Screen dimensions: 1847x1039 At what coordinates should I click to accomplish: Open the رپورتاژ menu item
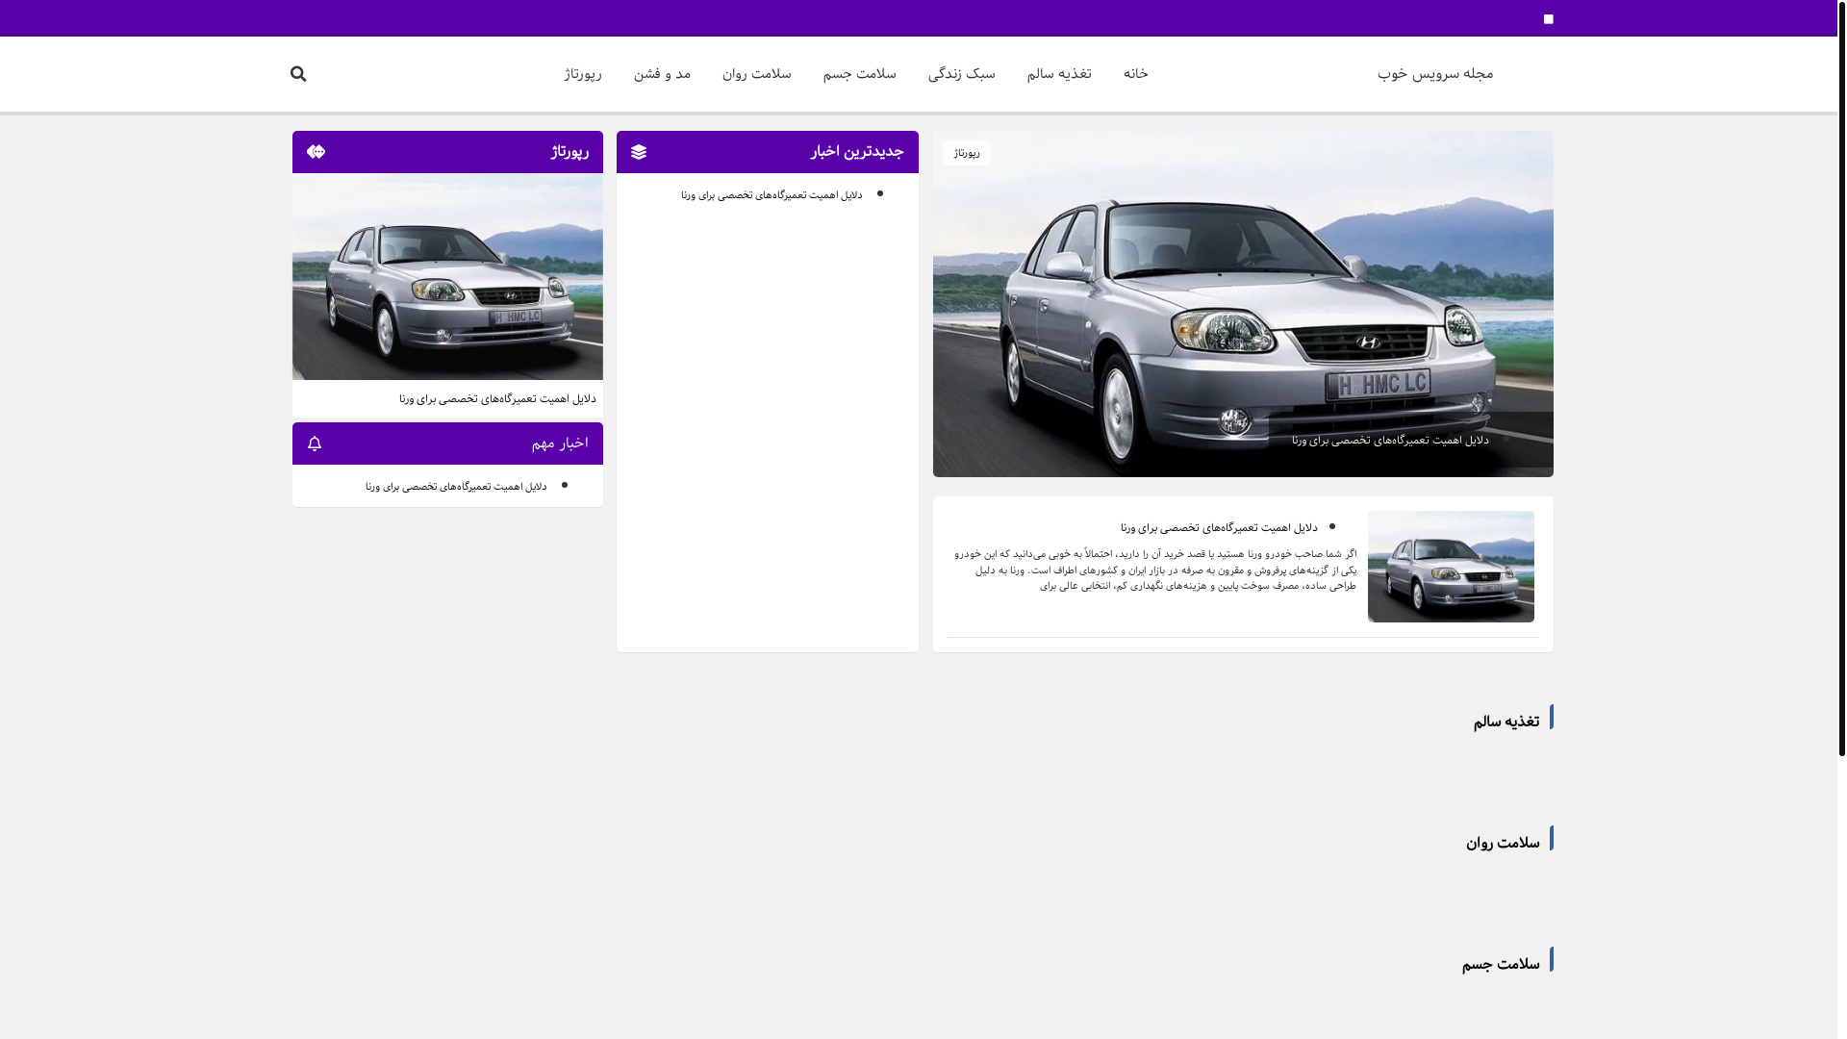(x=583, y=74)
